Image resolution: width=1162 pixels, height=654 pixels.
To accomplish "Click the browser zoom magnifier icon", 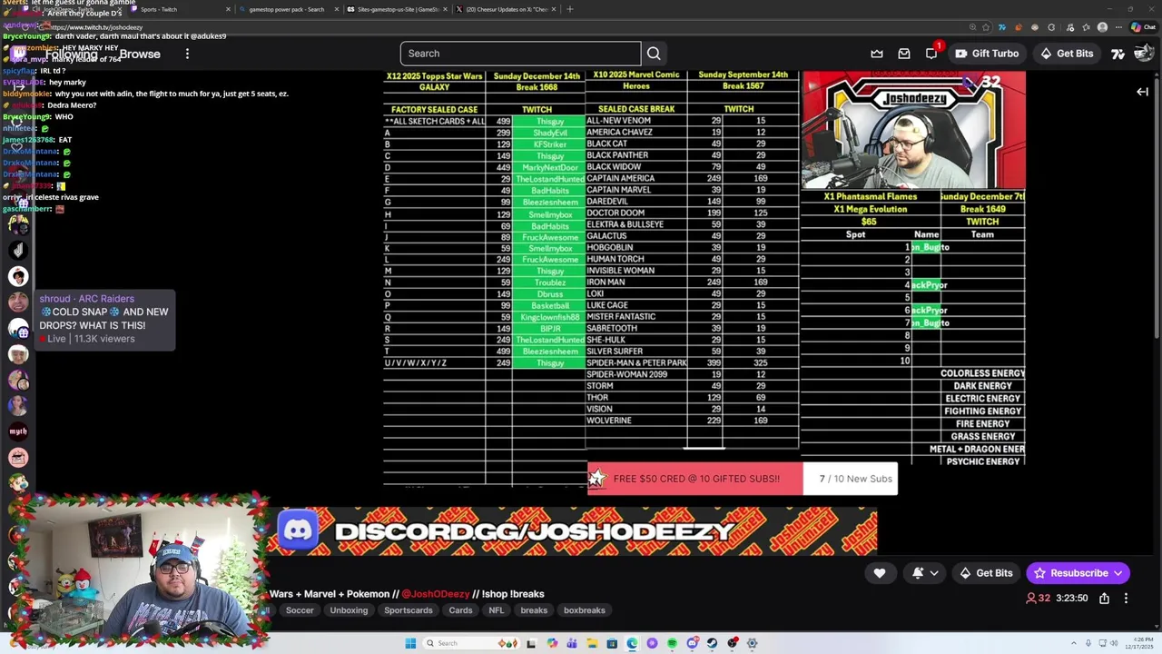I will tap(972, 27).
